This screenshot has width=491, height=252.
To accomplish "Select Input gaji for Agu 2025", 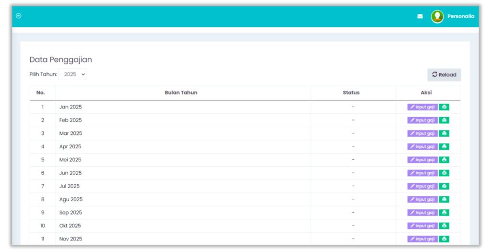I will [x=422, y=200].
